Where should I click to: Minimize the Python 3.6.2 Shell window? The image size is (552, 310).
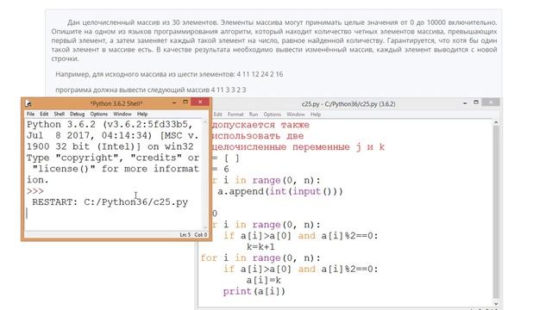(174, 102)
